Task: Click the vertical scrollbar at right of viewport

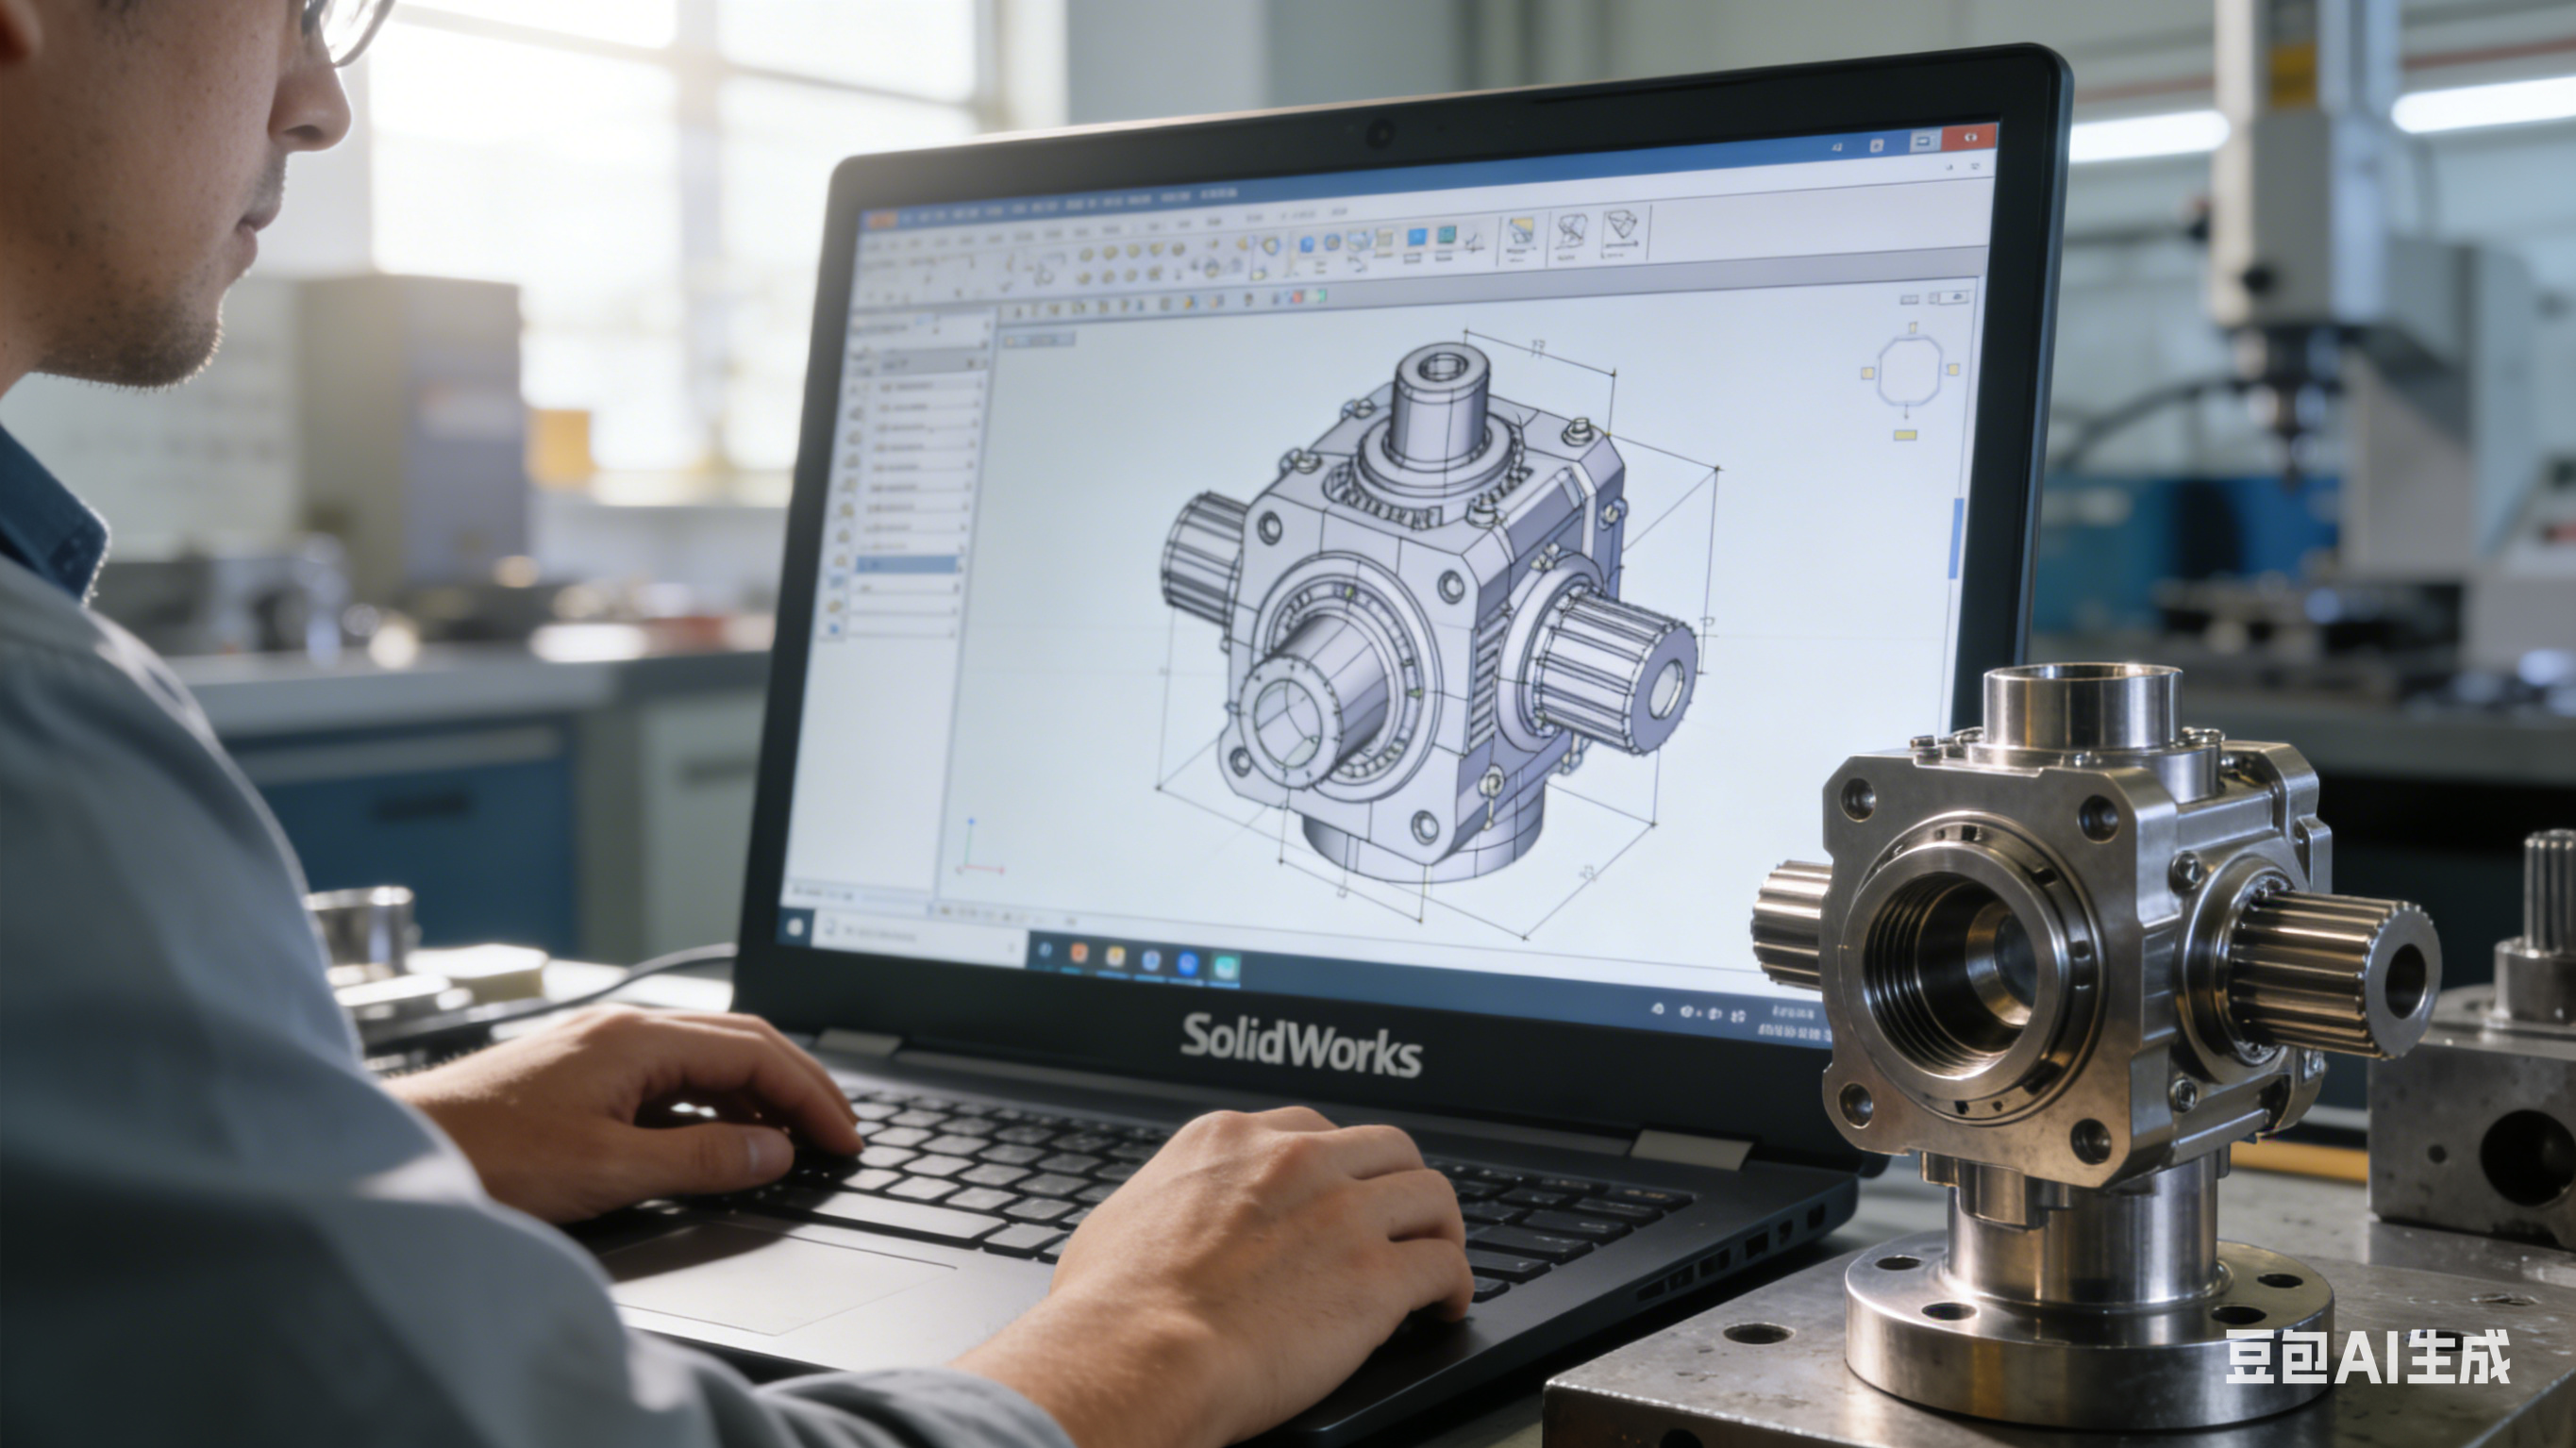Action: click(x=1956, y=538)
